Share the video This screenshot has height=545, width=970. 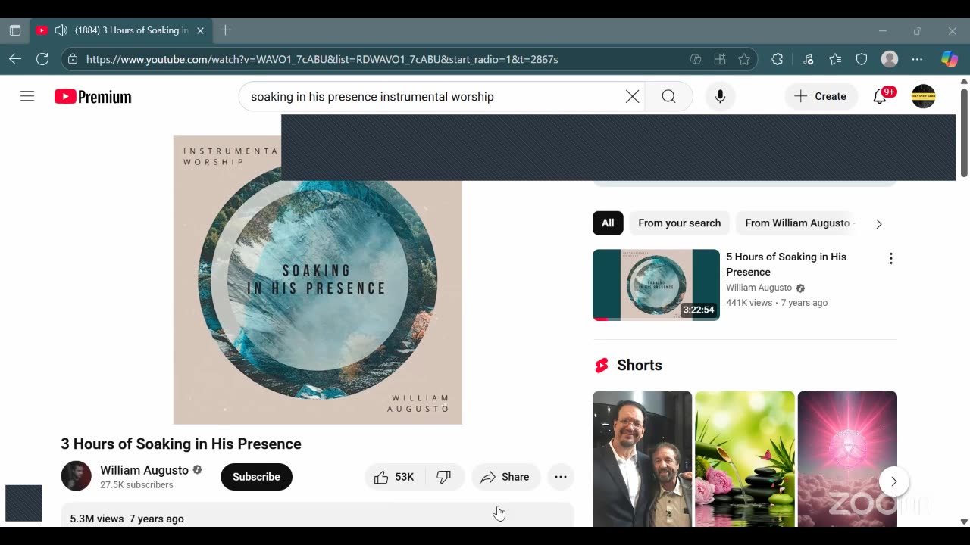point(505,477)
